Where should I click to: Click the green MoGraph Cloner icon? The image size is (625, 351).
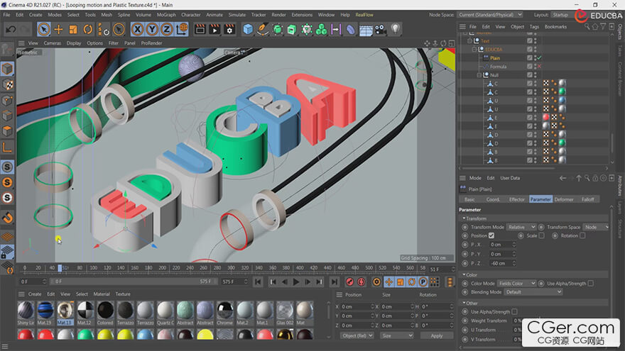[x=321, y=30]
